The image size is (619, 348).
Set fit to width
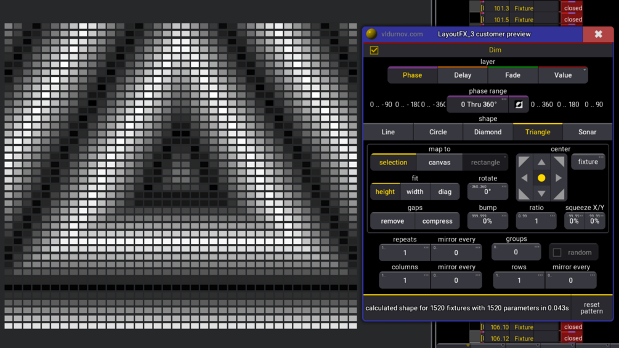[415, 192]
